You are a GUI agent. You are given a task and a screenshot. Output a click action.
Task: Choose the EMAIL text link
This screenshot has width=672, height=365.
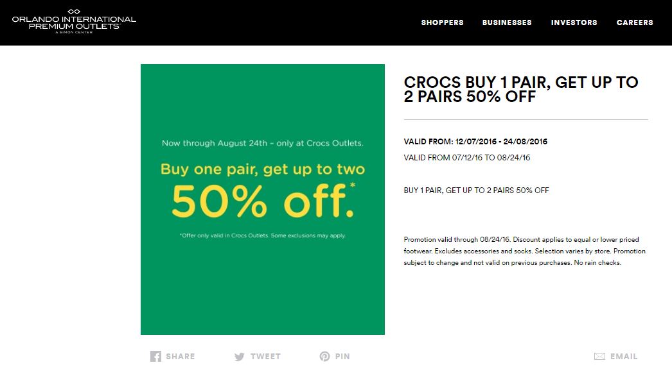point(624,357)
